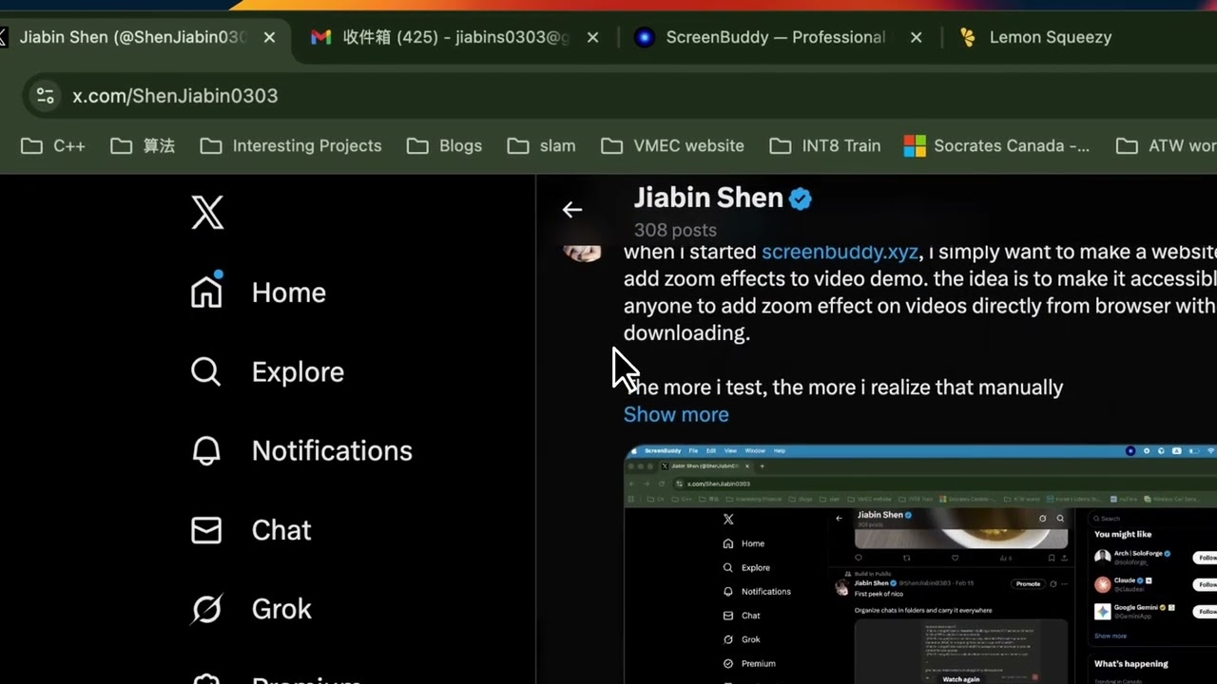Click the verified badge next to Jiabin Shen
The width and height of the screenshot is (1217, 684).
tap(801, 199)
